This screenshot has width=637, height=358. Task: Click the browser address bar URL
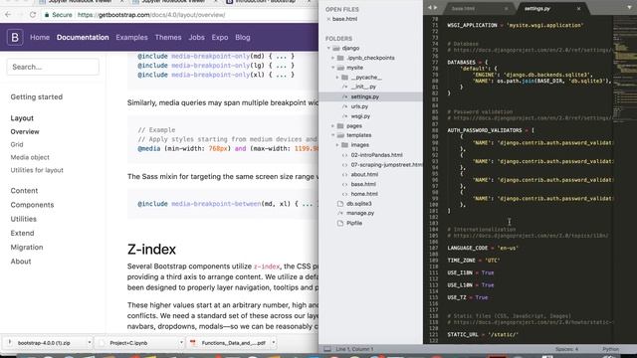(151, 15)
